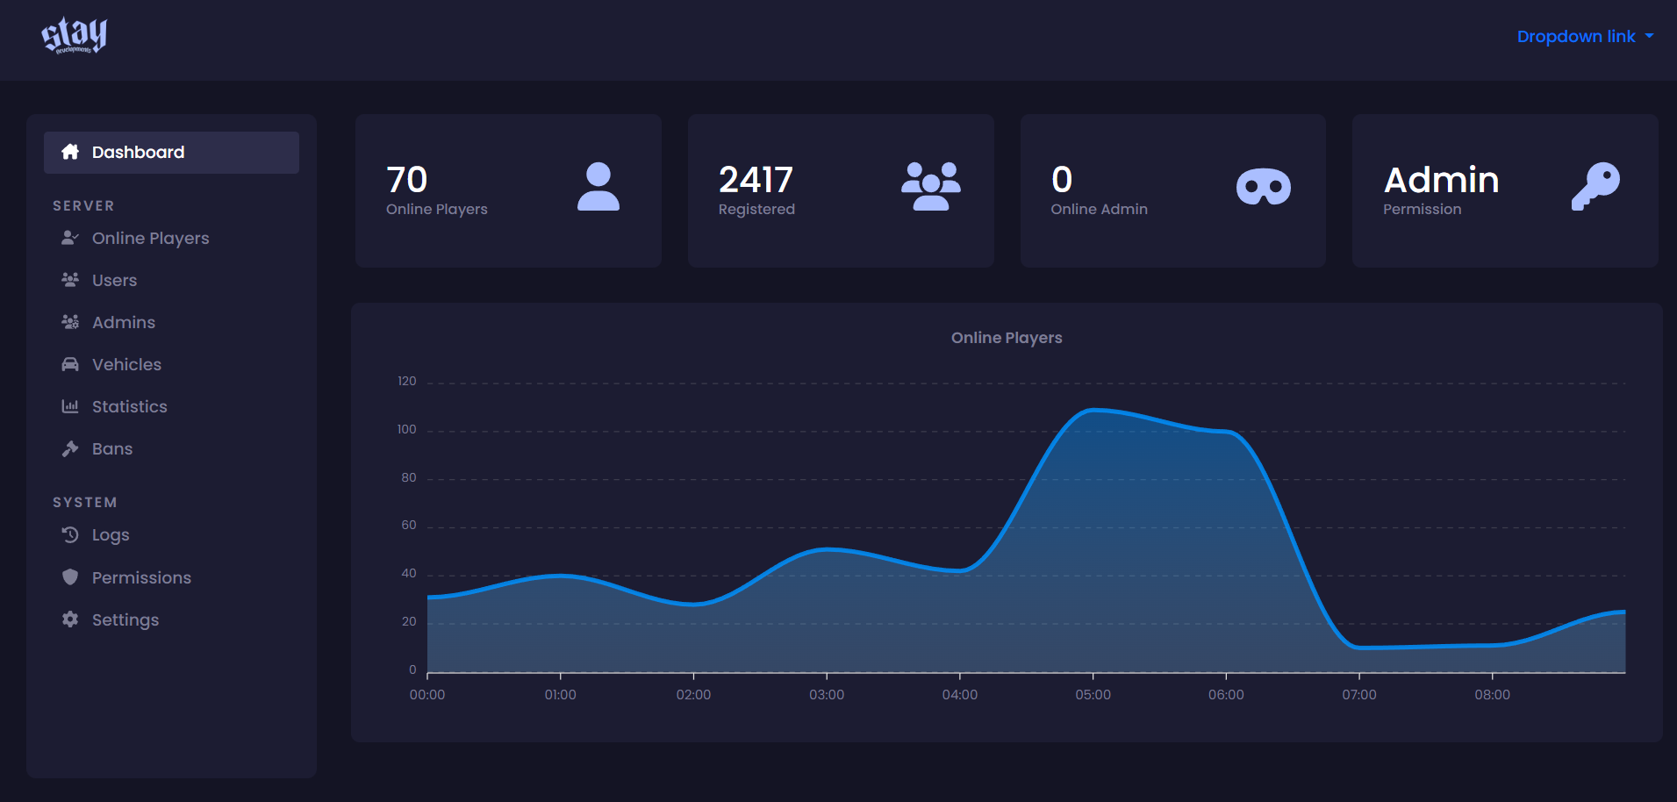Open the Bans page link
The image size is (1677, 802).
point(112,449)
